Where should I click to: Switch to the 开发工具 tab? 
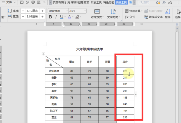click(x=96, y=2)
